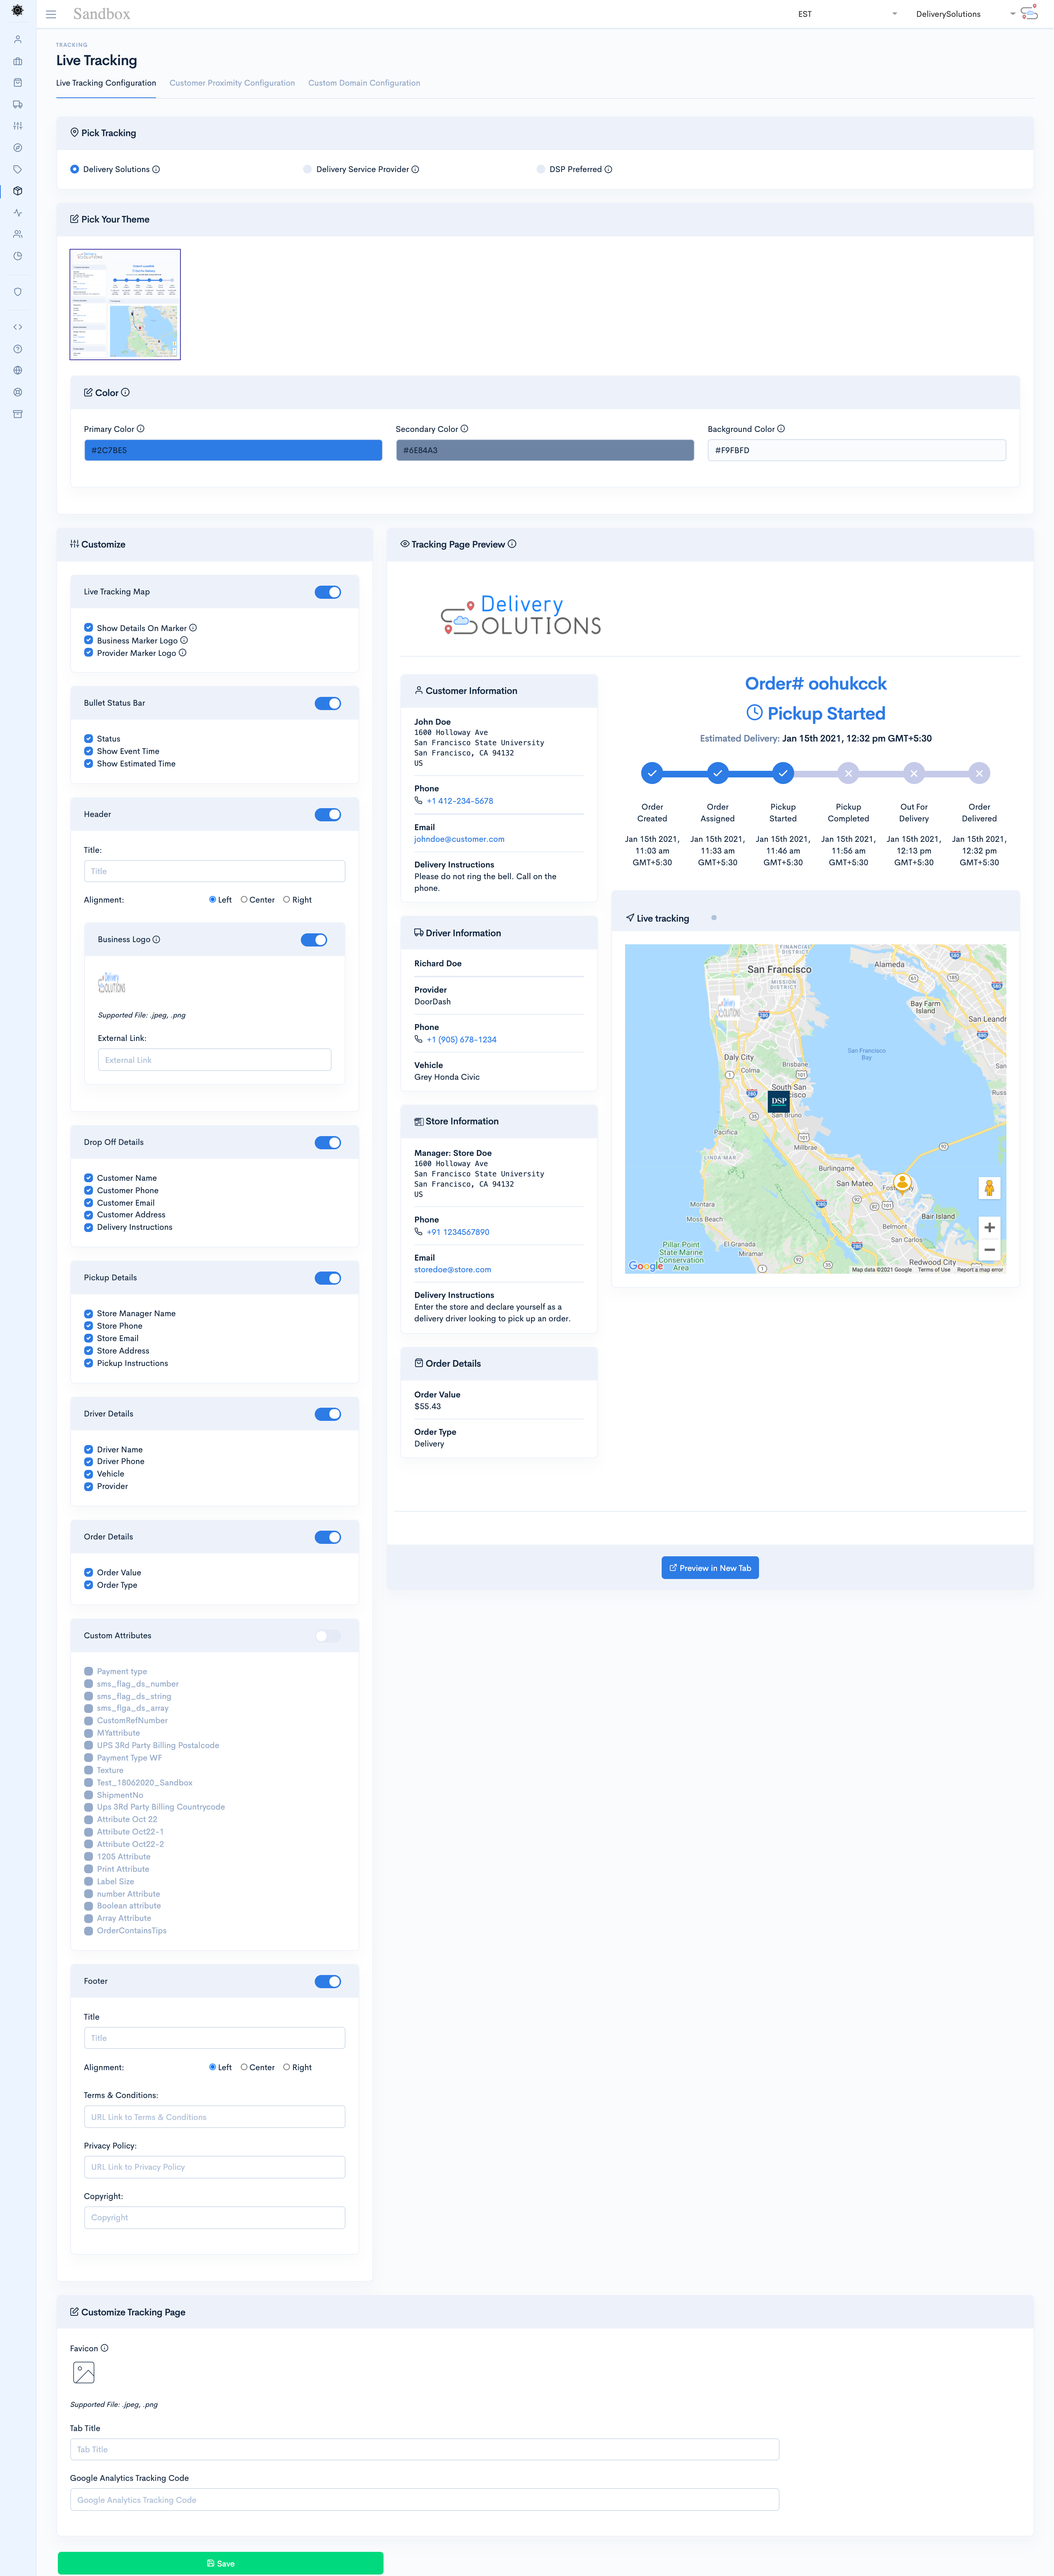Toggle the Business Logo switch

(314, 940)
